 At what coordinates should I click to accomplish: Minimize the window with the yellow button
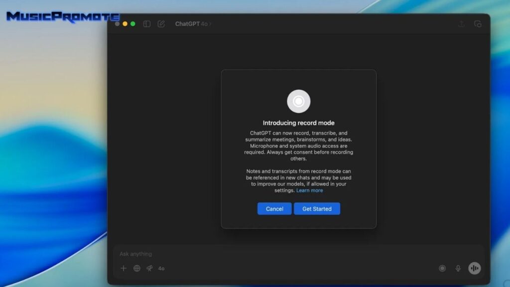[125, 24]
